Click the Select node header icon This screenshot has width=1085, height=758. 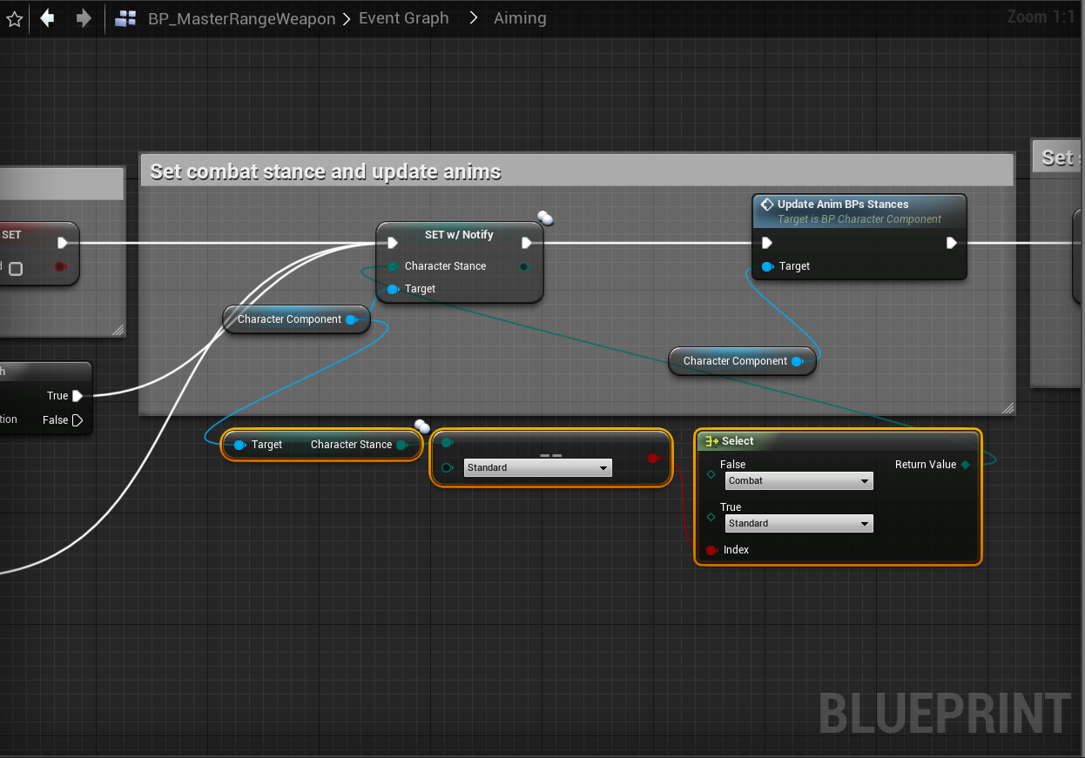coord(711,441)
